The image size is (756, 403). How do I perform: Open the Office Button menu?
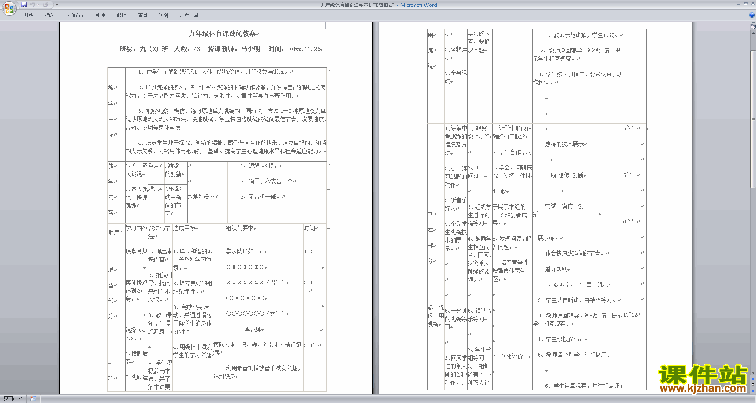[9, 8]
